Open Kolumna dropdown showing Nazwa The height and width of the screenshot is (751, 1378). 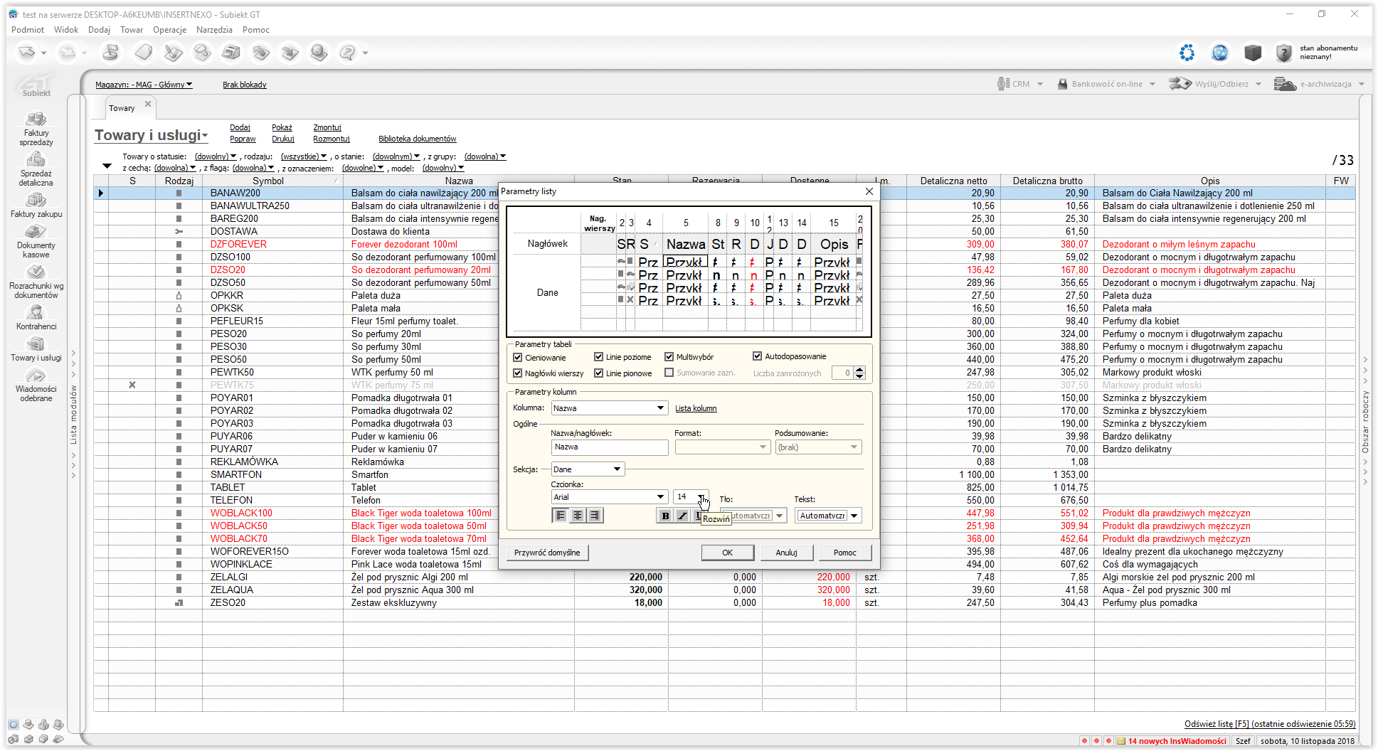tap(610, 408)
